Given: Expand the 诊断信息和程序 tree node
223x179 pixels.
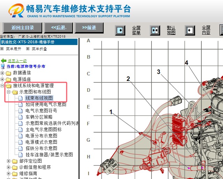Looking at the screenshot, I should pyautogui.click(x=8, y=167).
